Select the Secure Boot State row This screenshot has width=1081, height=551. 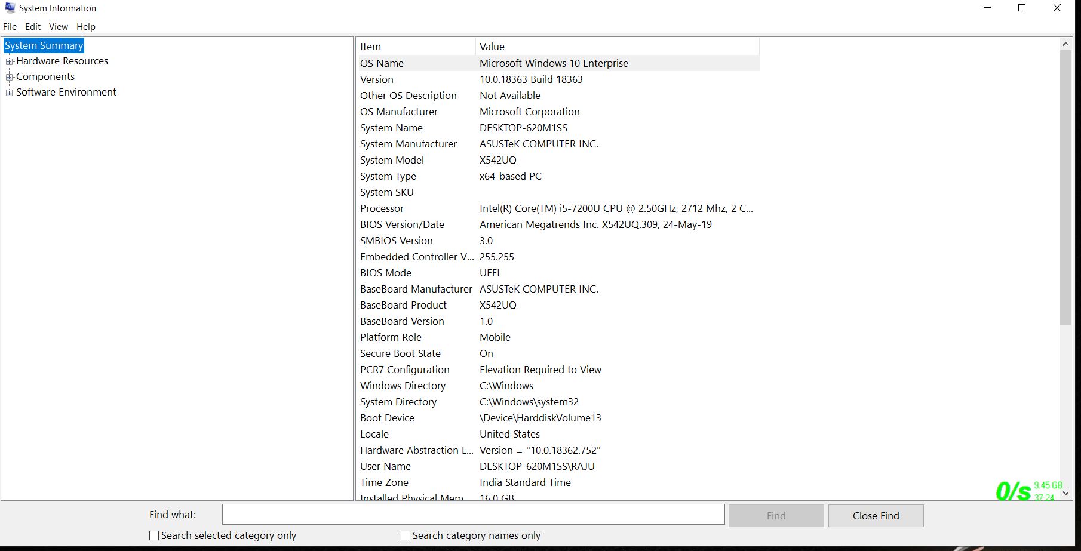558,353
